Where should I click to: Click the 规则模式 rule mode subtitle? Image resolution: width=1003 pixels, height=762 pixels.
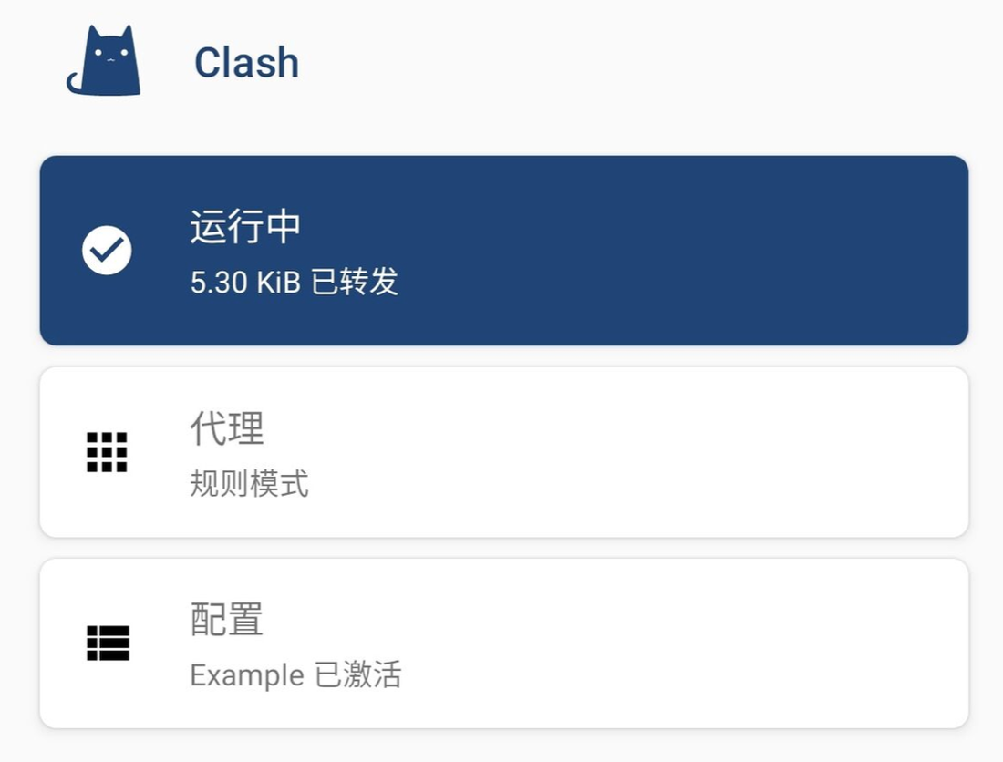[249, 484]
